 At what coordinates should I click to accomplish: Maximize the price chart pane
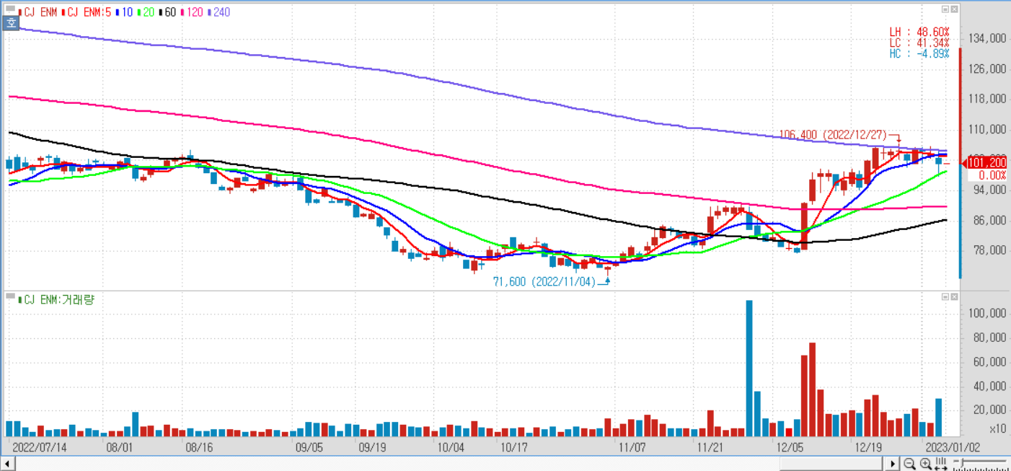[945, 9]
